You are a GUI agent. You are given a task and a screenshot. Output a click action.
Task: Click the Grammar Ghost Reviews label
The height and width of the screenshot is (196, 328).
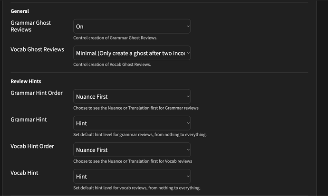coord(30,26)
